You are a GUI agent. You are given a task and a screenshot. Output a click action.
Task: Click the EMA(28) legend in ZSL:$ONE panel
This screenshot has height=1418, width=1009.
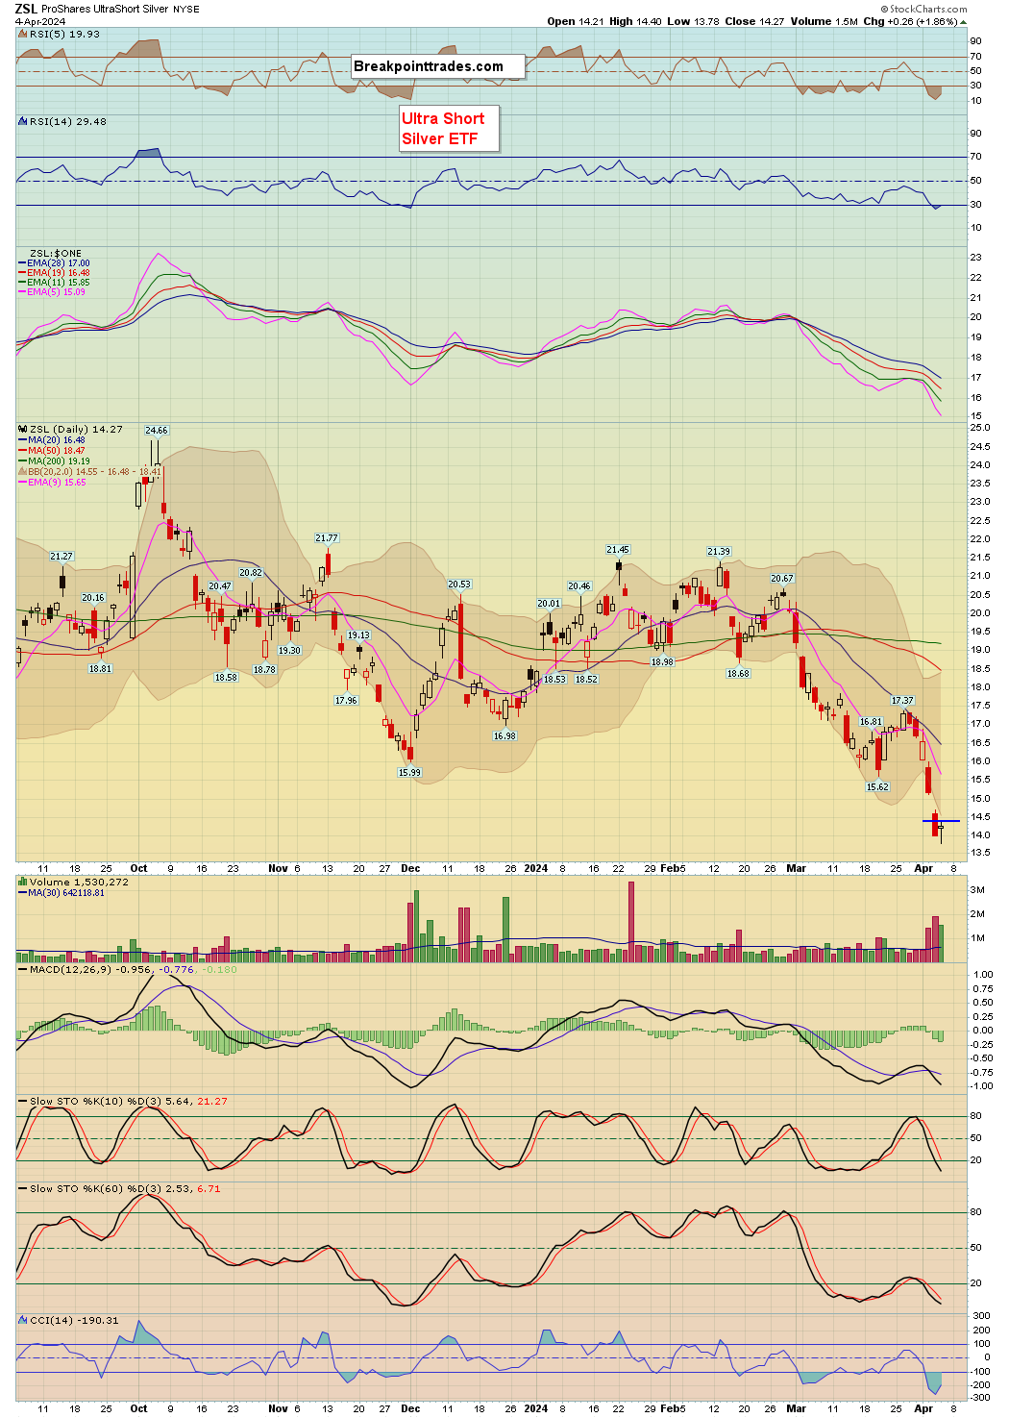(58, 263)
